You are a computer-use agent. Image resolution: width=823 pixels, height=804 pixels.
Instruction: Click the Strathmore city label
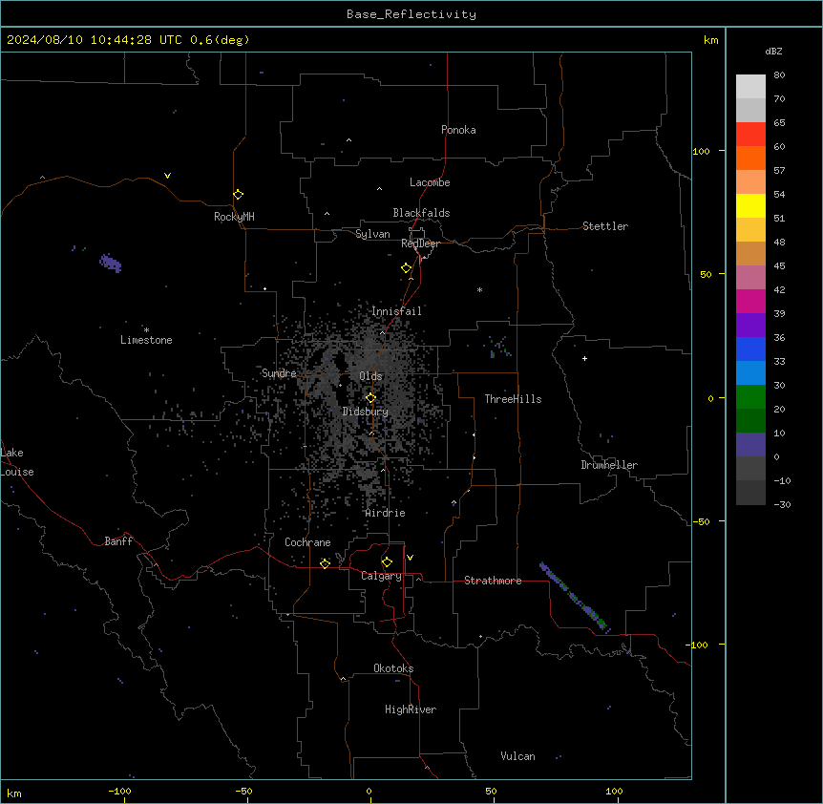tap(493, 581)
